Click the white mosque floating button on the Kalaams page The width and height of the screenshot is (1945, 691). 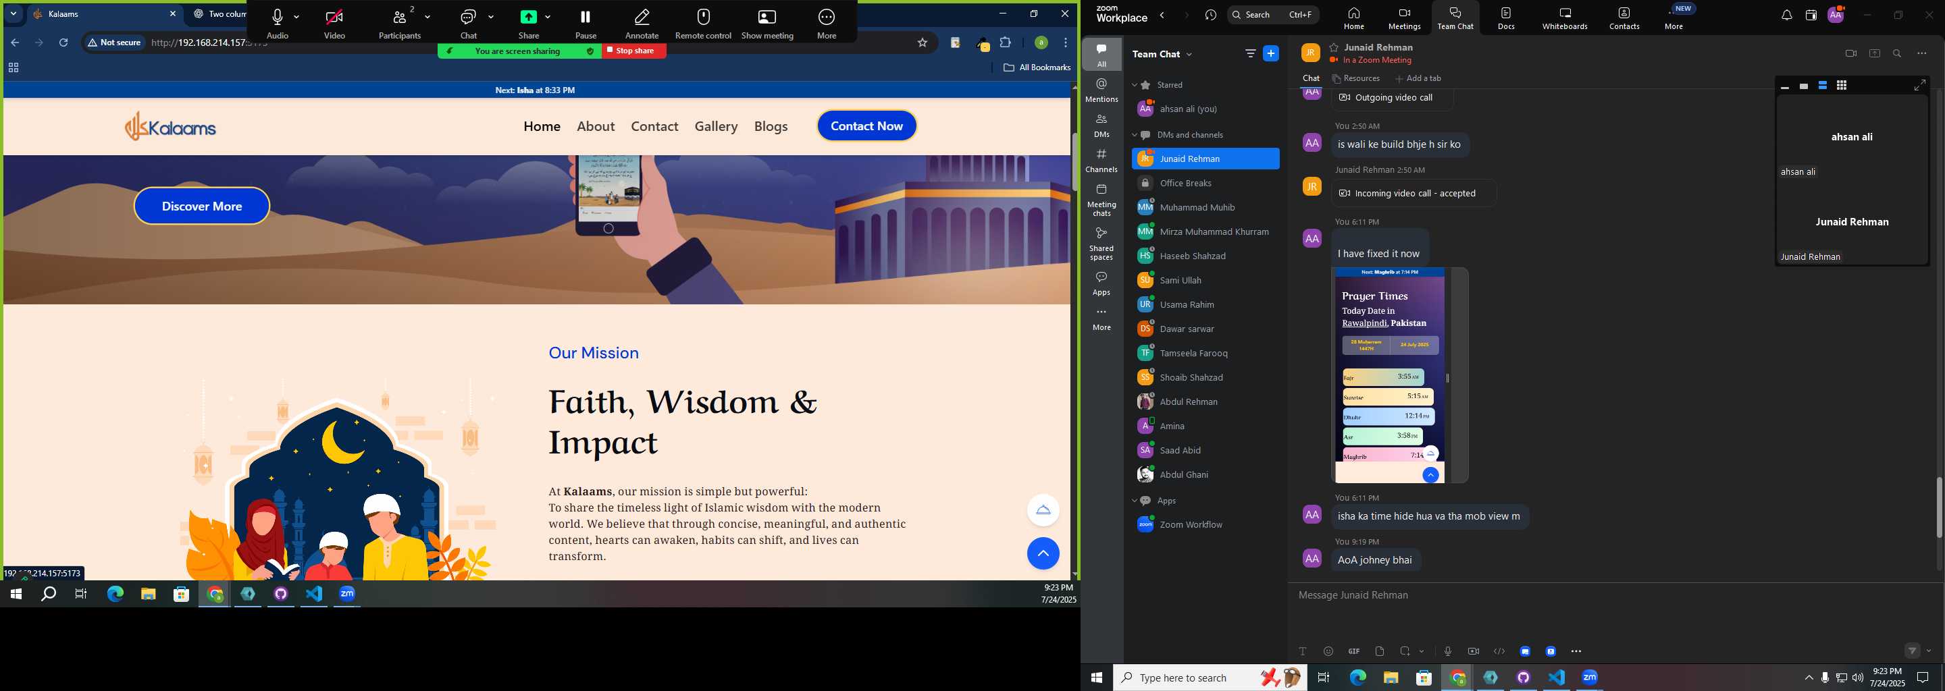coord(1043,510)
